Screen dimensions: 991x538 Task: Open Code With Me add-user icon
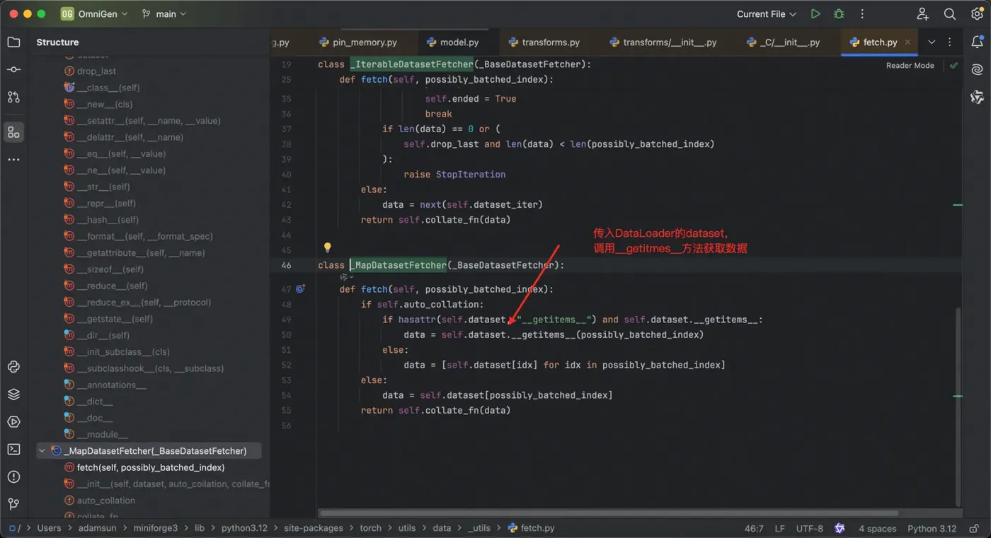coord(922,14)
